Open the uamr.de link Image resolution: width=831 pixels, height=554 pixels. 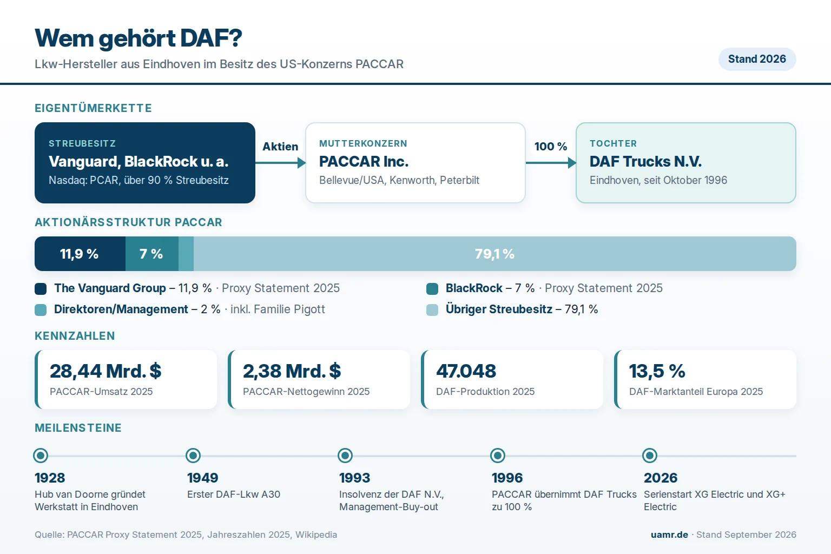pyautogui.click(x=669, y=535)
